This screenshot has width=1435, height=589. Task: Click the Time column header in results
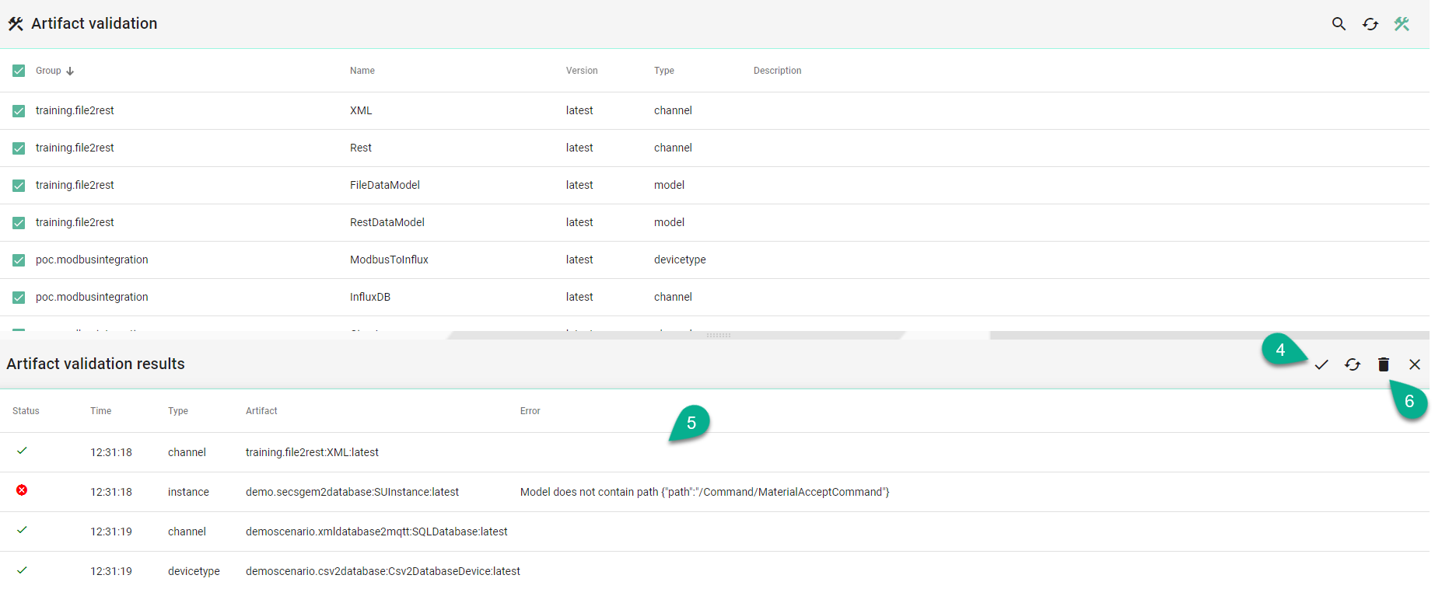point(100,411)
